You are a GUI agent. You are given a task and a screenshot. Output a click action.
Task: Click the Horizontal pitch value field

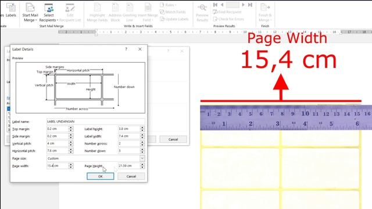(58, 151)
